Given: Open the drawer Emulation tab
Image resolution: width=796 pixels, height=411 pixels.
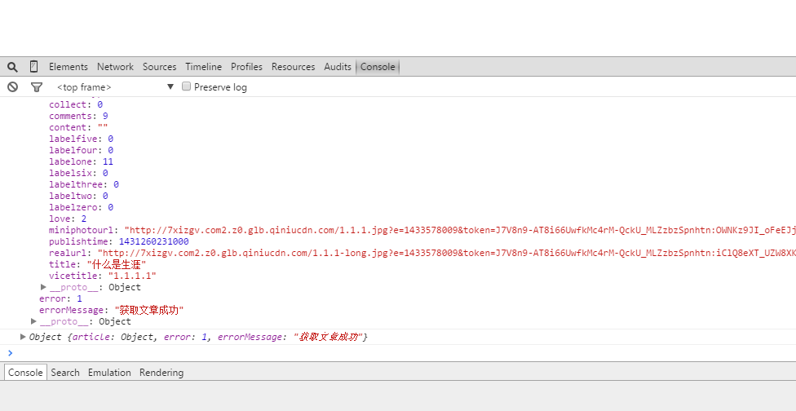Looking at the screenshot, I should (x=109, y=373).
